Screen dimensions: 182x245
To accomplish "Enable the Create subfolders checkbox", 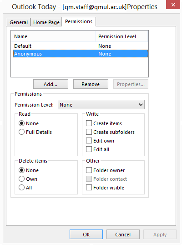I will (x=89, y=132).
